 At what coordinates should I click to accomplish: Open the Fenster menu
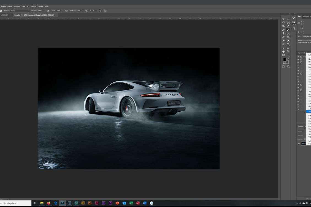click(40, 7)
